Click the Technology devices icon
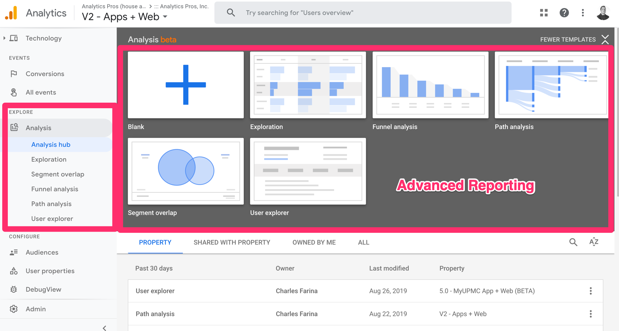Screen dimensions: 619x331 point(14,38)
